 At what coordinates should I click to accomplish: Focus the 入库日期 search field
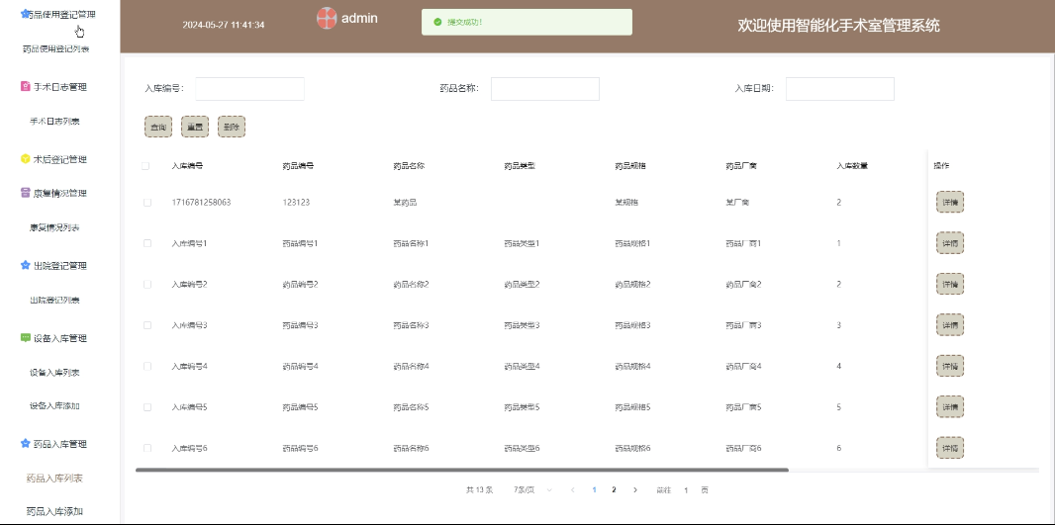coord(839,89)
